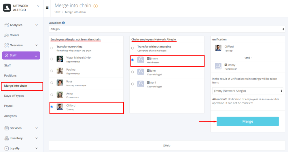Viewport: 288px width, 152px height.
Task: Click Jimmy's placeholder avatar in chain list
Action: point(141,60)
